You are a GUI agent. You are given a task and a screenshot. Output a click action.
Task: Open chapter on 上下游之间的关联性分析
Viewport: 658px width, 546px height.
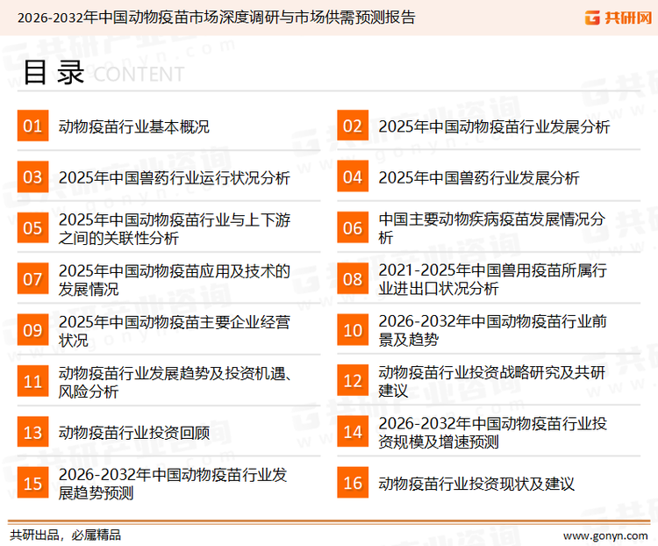[x=175, y=229]
